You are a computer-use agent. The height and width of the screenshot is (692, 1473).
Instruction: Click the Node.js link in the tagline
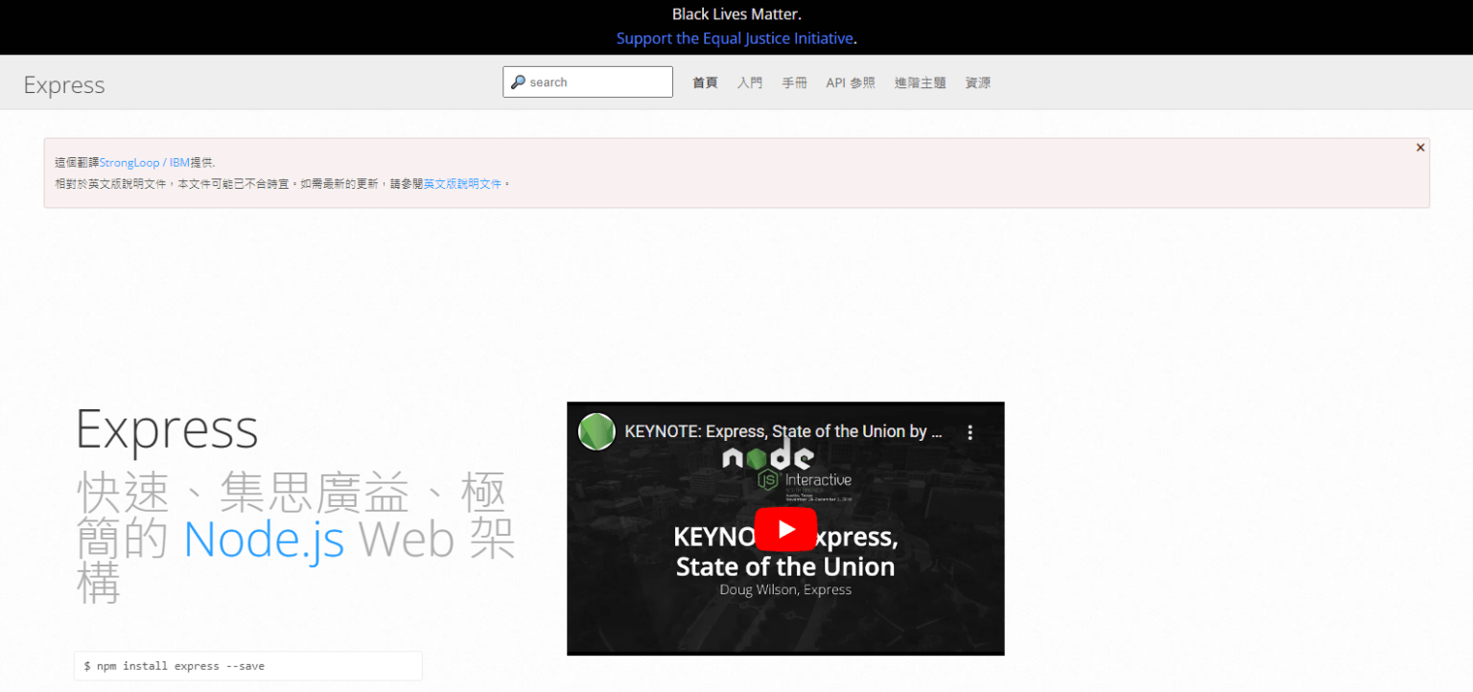coord(264,539)
